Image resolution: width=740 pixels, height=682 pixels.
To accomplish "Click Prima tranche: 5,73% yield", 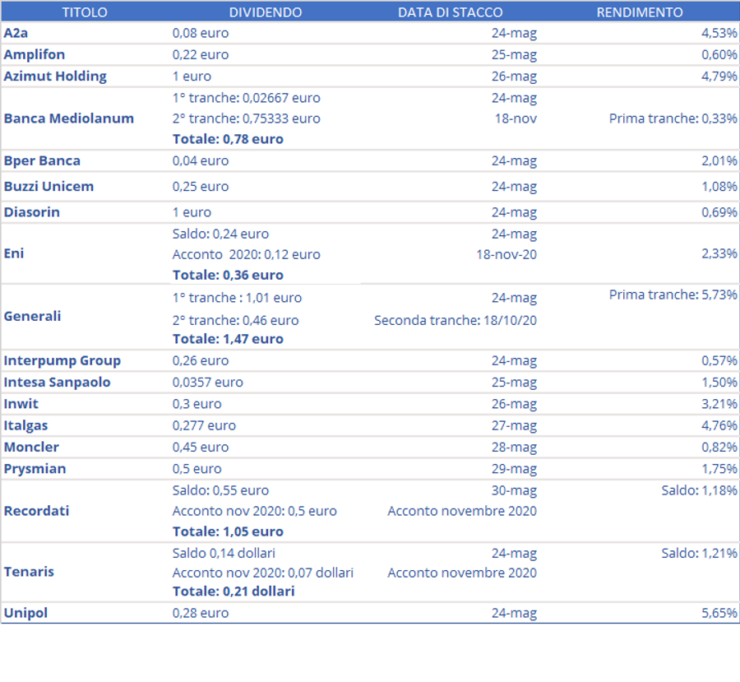I will [x=673, y=295].
